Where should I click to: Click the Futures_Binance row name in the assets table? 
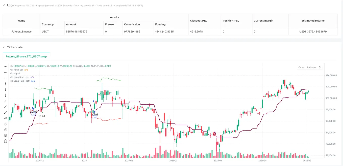21,31
